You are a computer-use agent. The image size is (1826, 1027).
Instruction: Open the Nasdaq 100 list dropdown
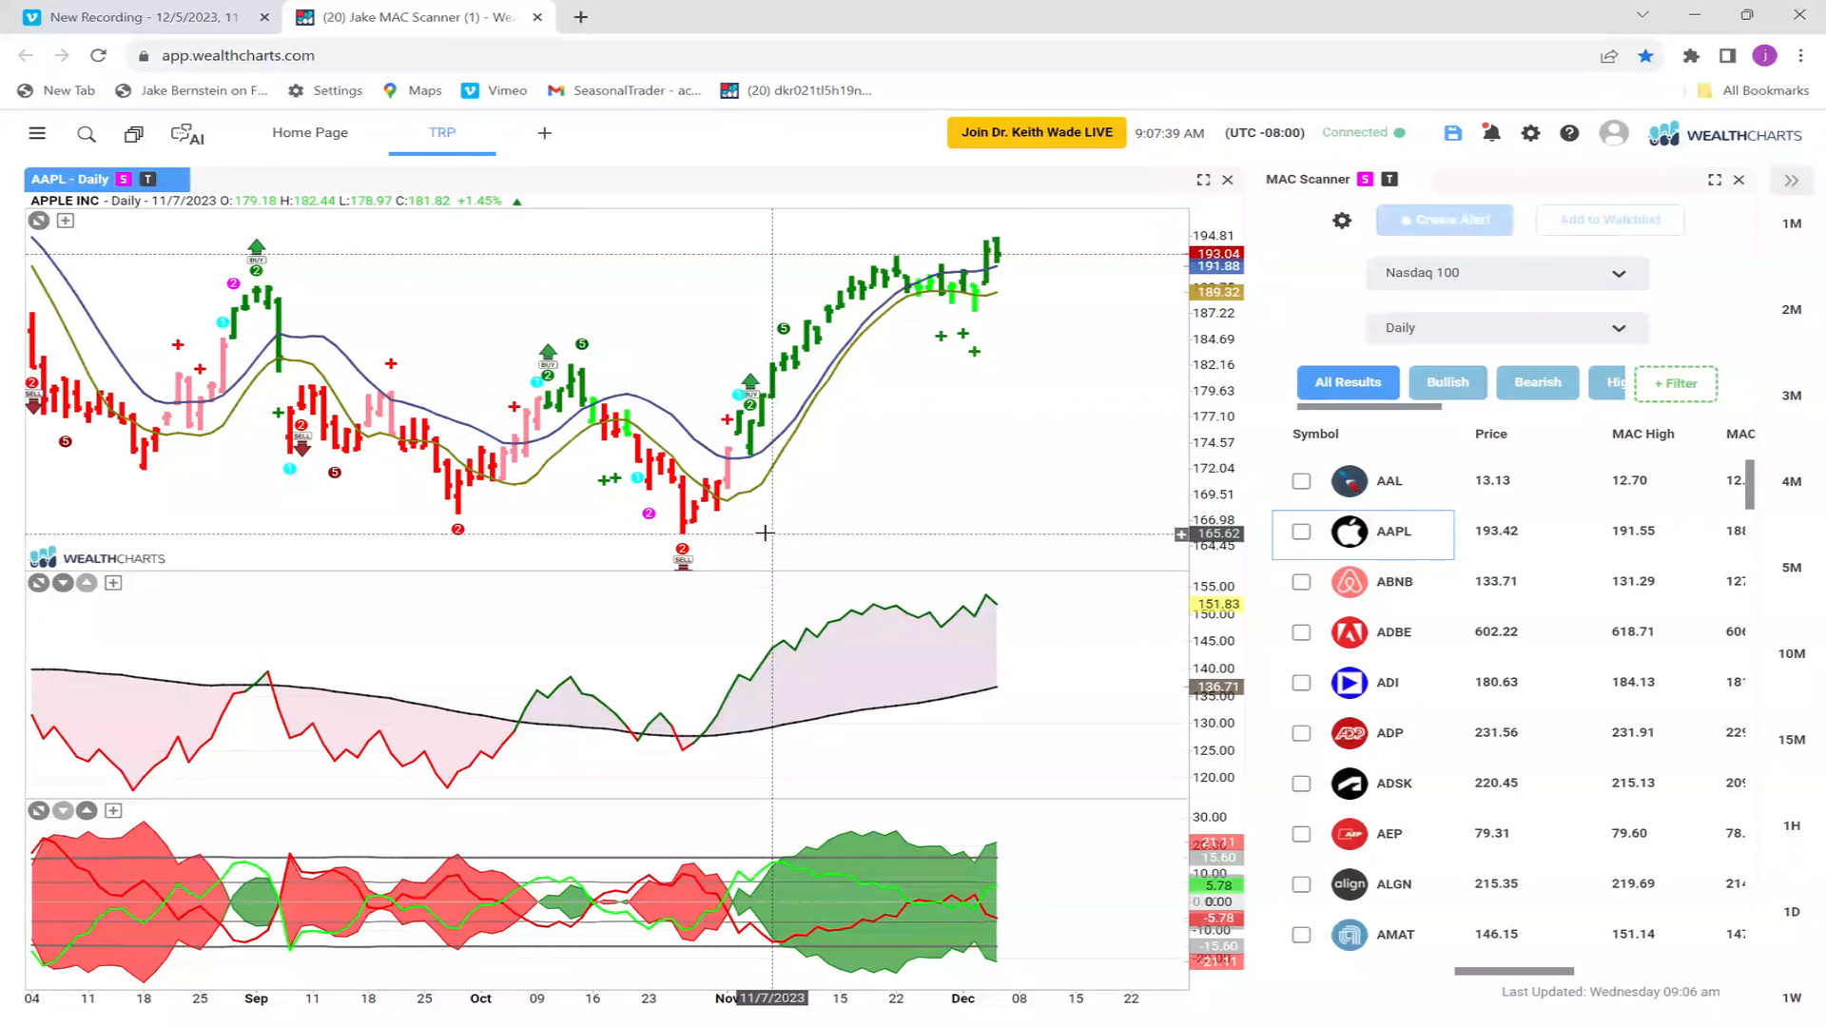(1506, 274)
